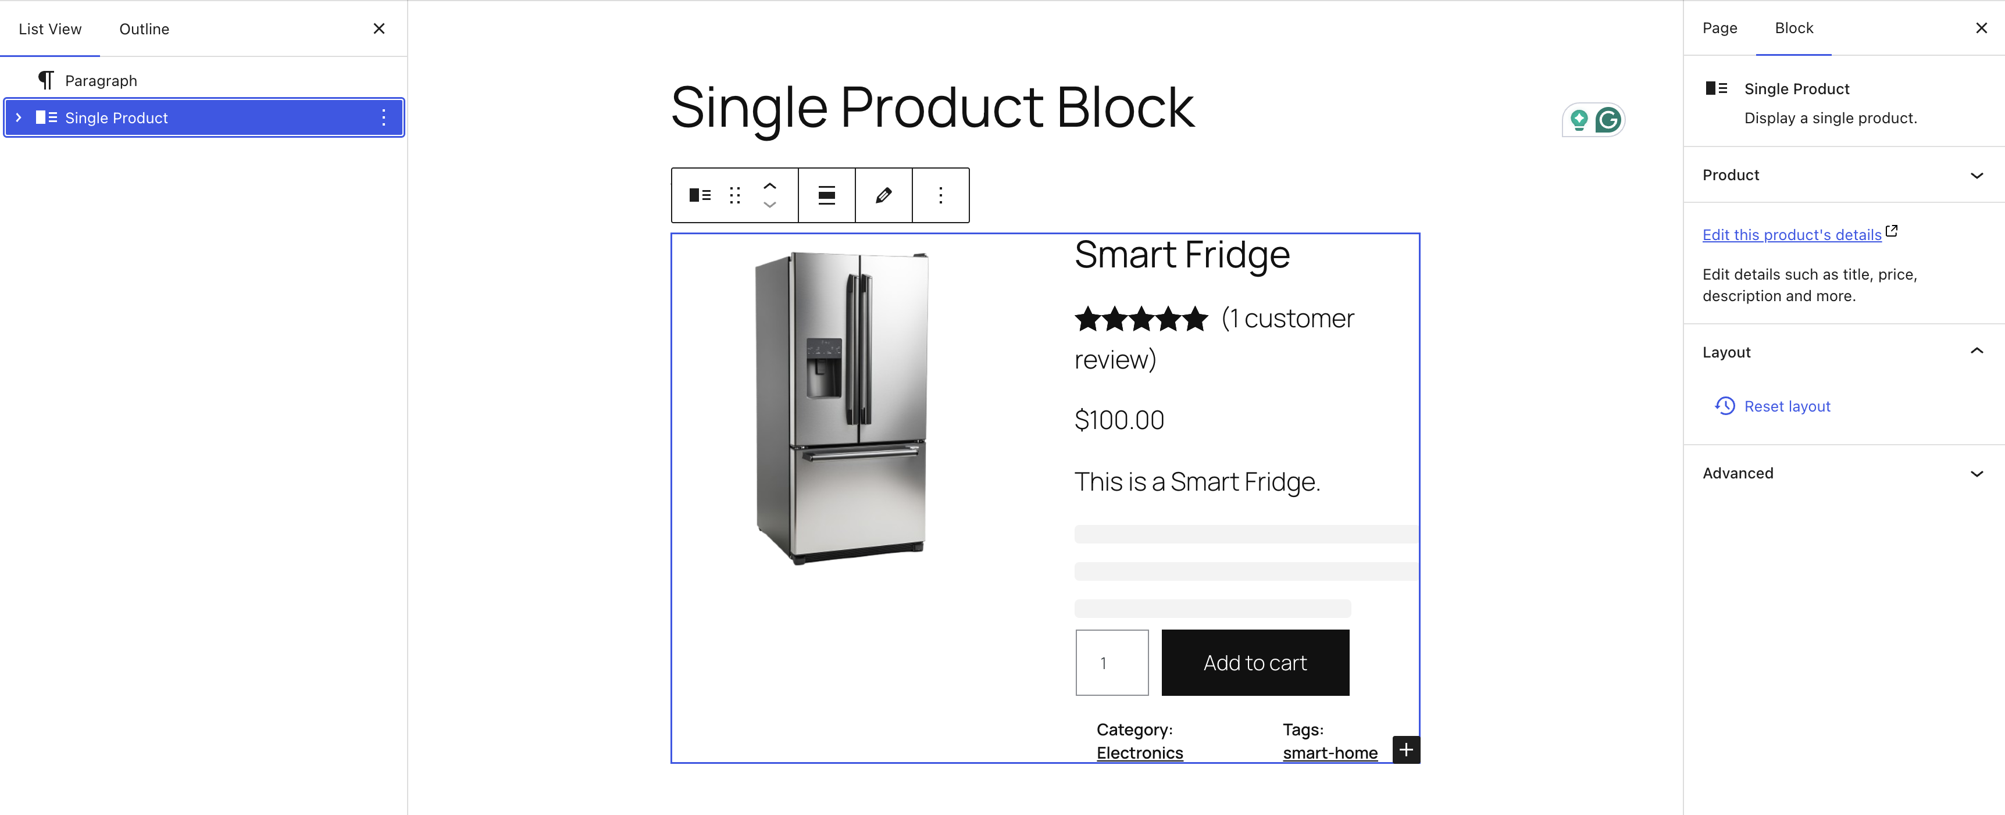Click the drag handle in block toolbar
2005x815 pixels.
734,195
